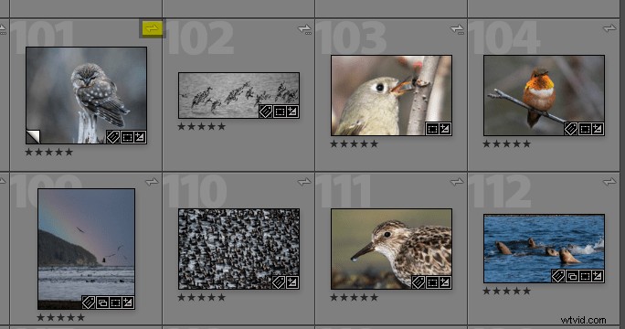Click the first rating star under photo 102
The image size is (625, 329).
(181, 126)
